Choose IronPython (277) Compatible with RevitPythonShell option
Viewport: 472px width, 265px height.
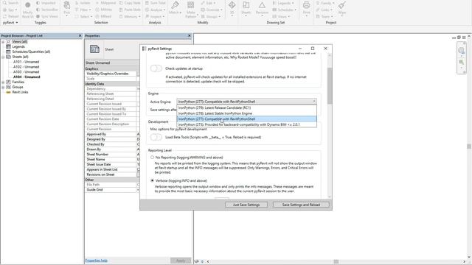click(x=246, y=119)
